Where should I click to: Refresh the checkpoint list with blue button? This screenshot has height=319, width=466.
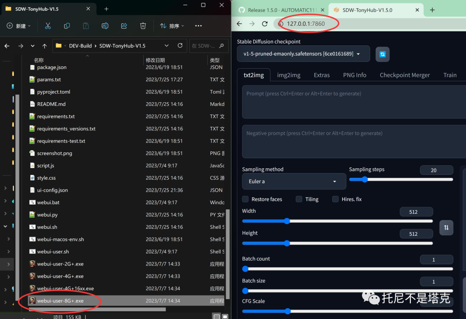(x=382, y=54)
